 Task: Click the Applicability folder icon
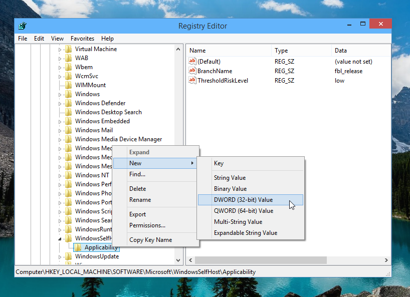click(x=78, y=247)
